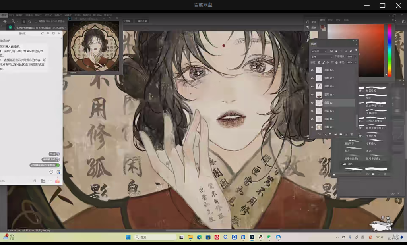
Task: Click the zoom out magnifier icon
Action: [30, 21]
